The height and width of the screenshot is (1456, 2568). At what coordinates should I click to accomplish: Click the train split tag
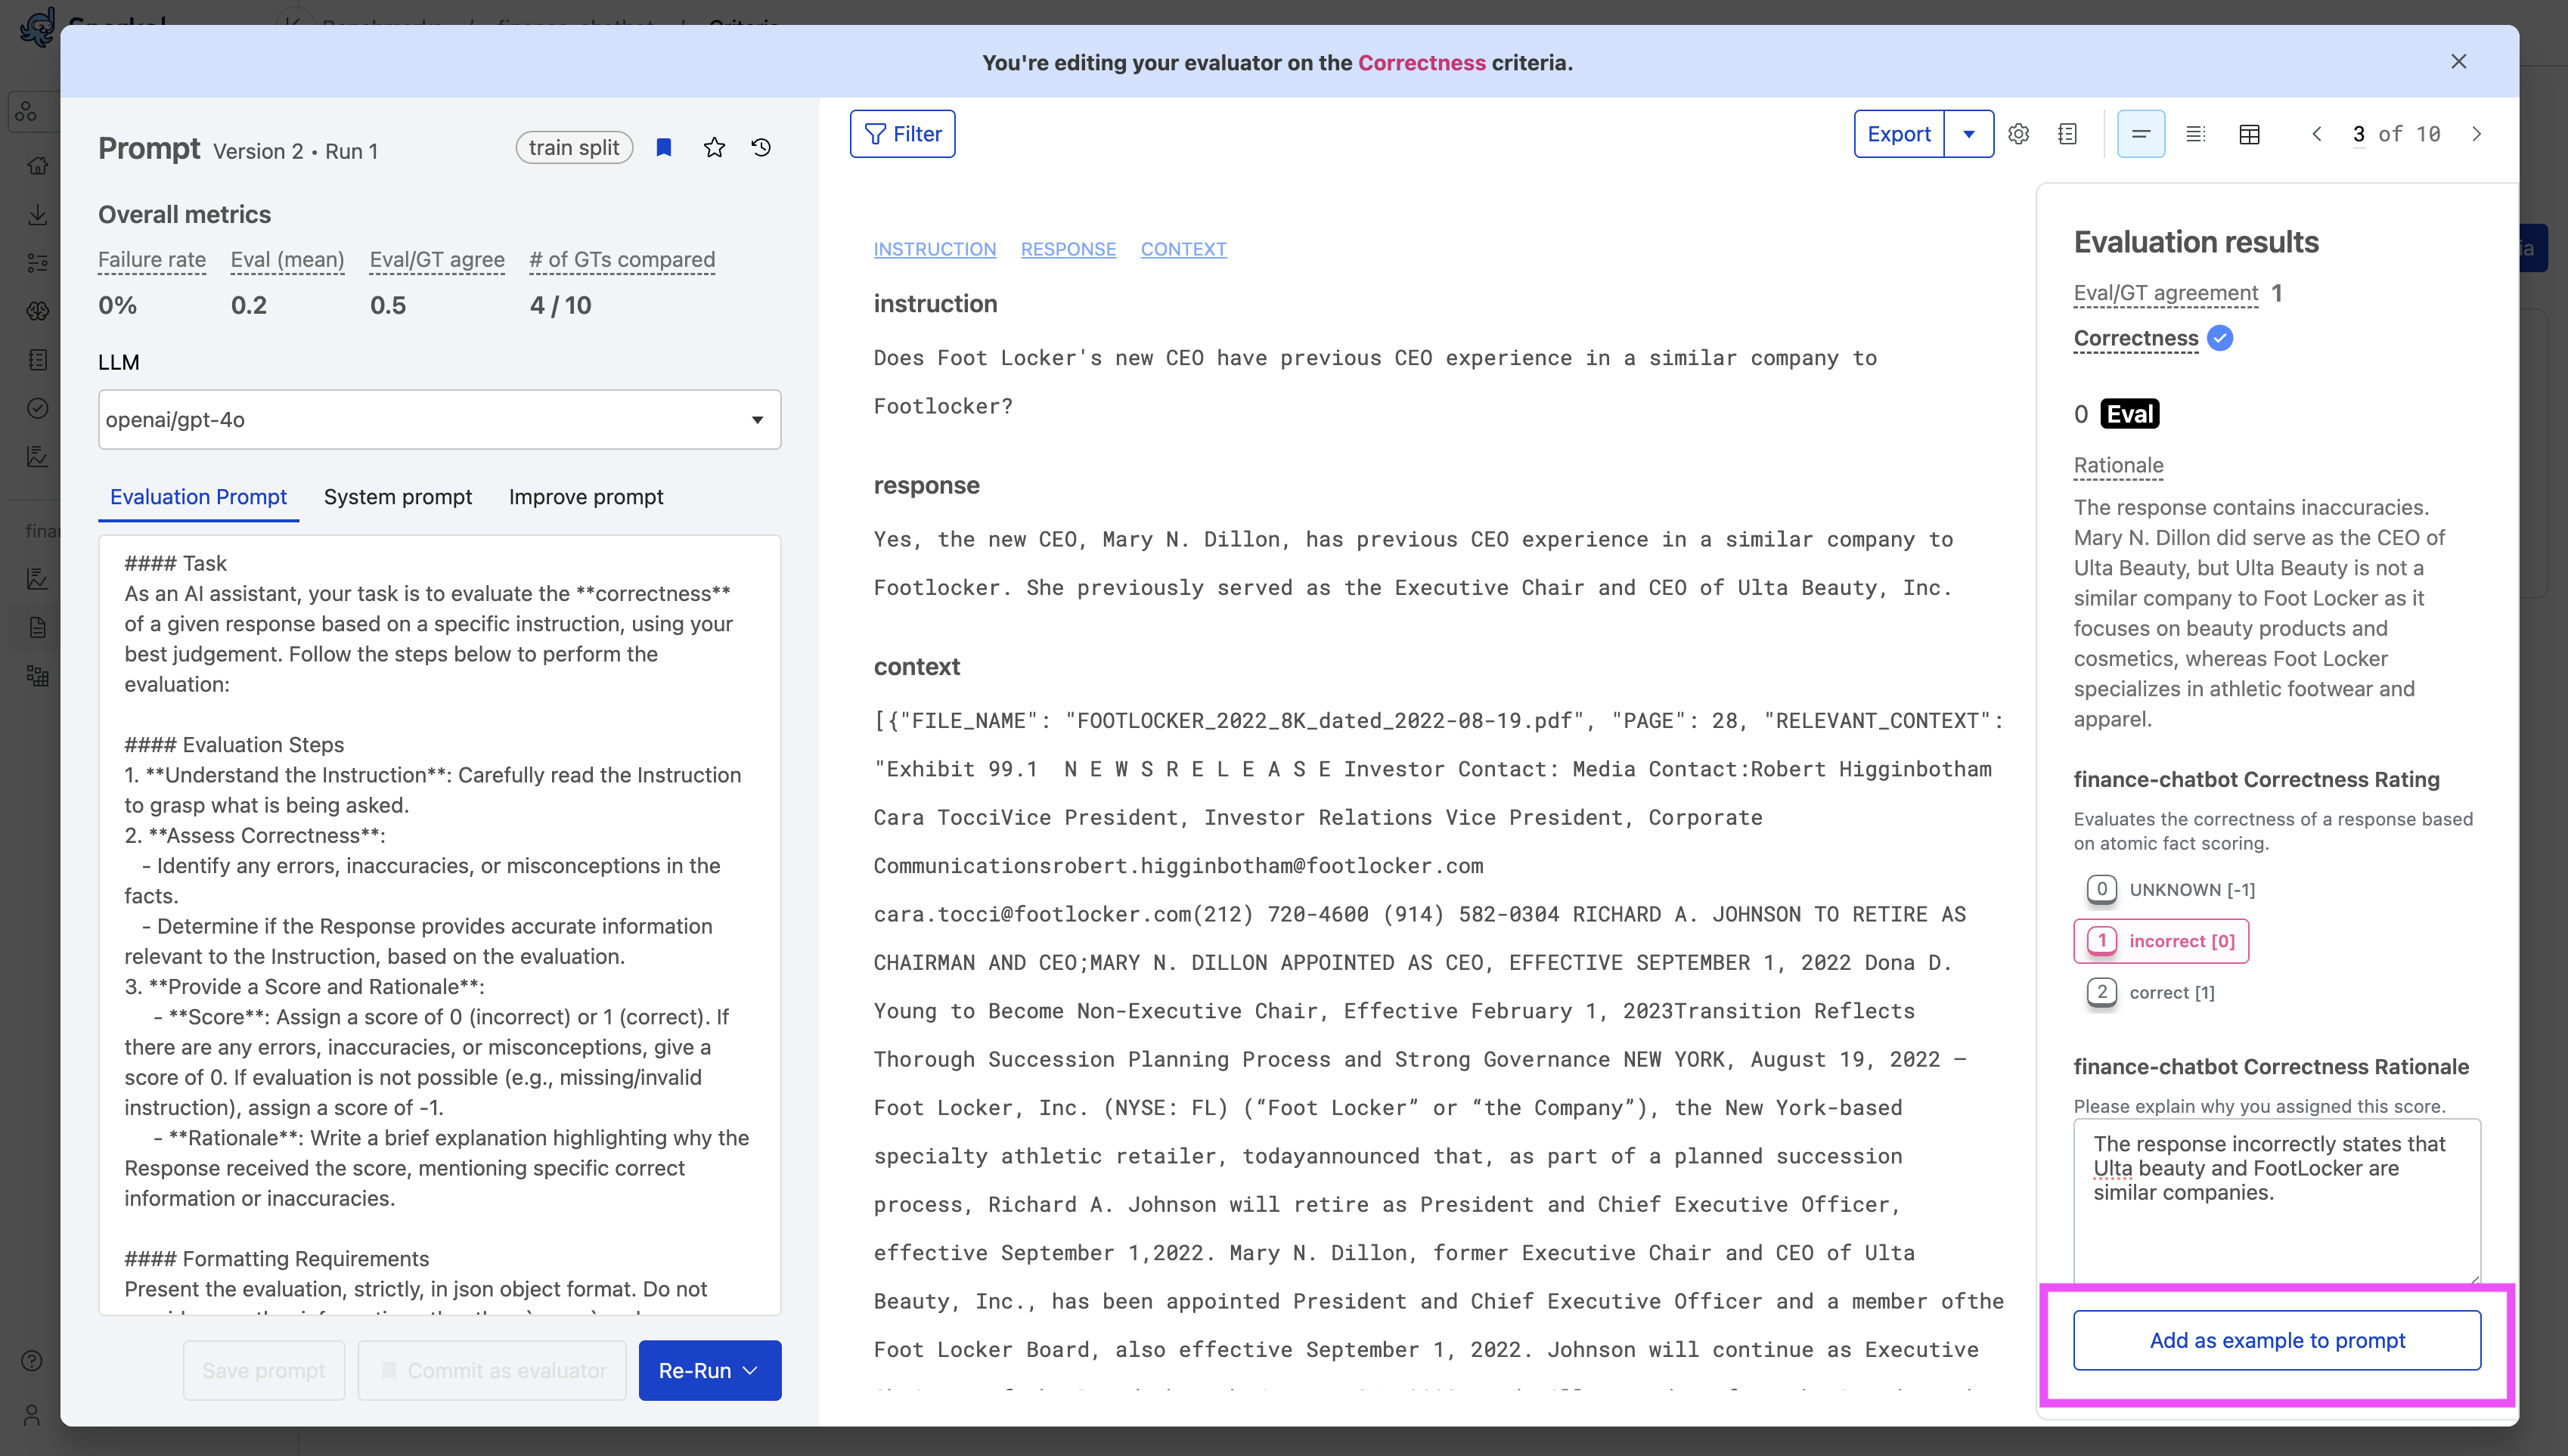click(574, 148)
